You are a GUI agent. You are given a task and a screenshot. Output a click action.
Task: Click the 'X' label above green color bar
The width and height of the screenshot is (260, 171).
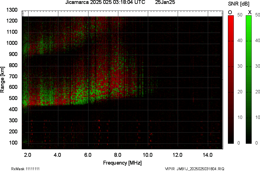point(250,13)
